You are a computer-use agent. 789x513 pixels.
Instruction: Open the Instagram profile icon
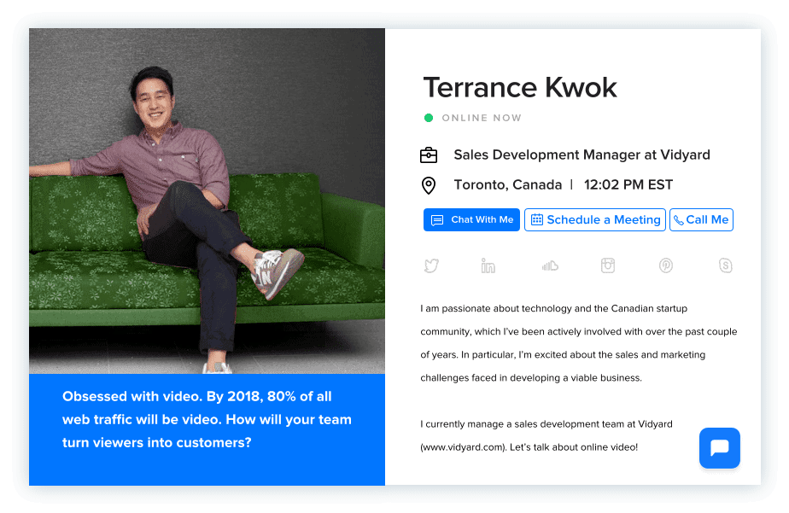click(608, 265)
